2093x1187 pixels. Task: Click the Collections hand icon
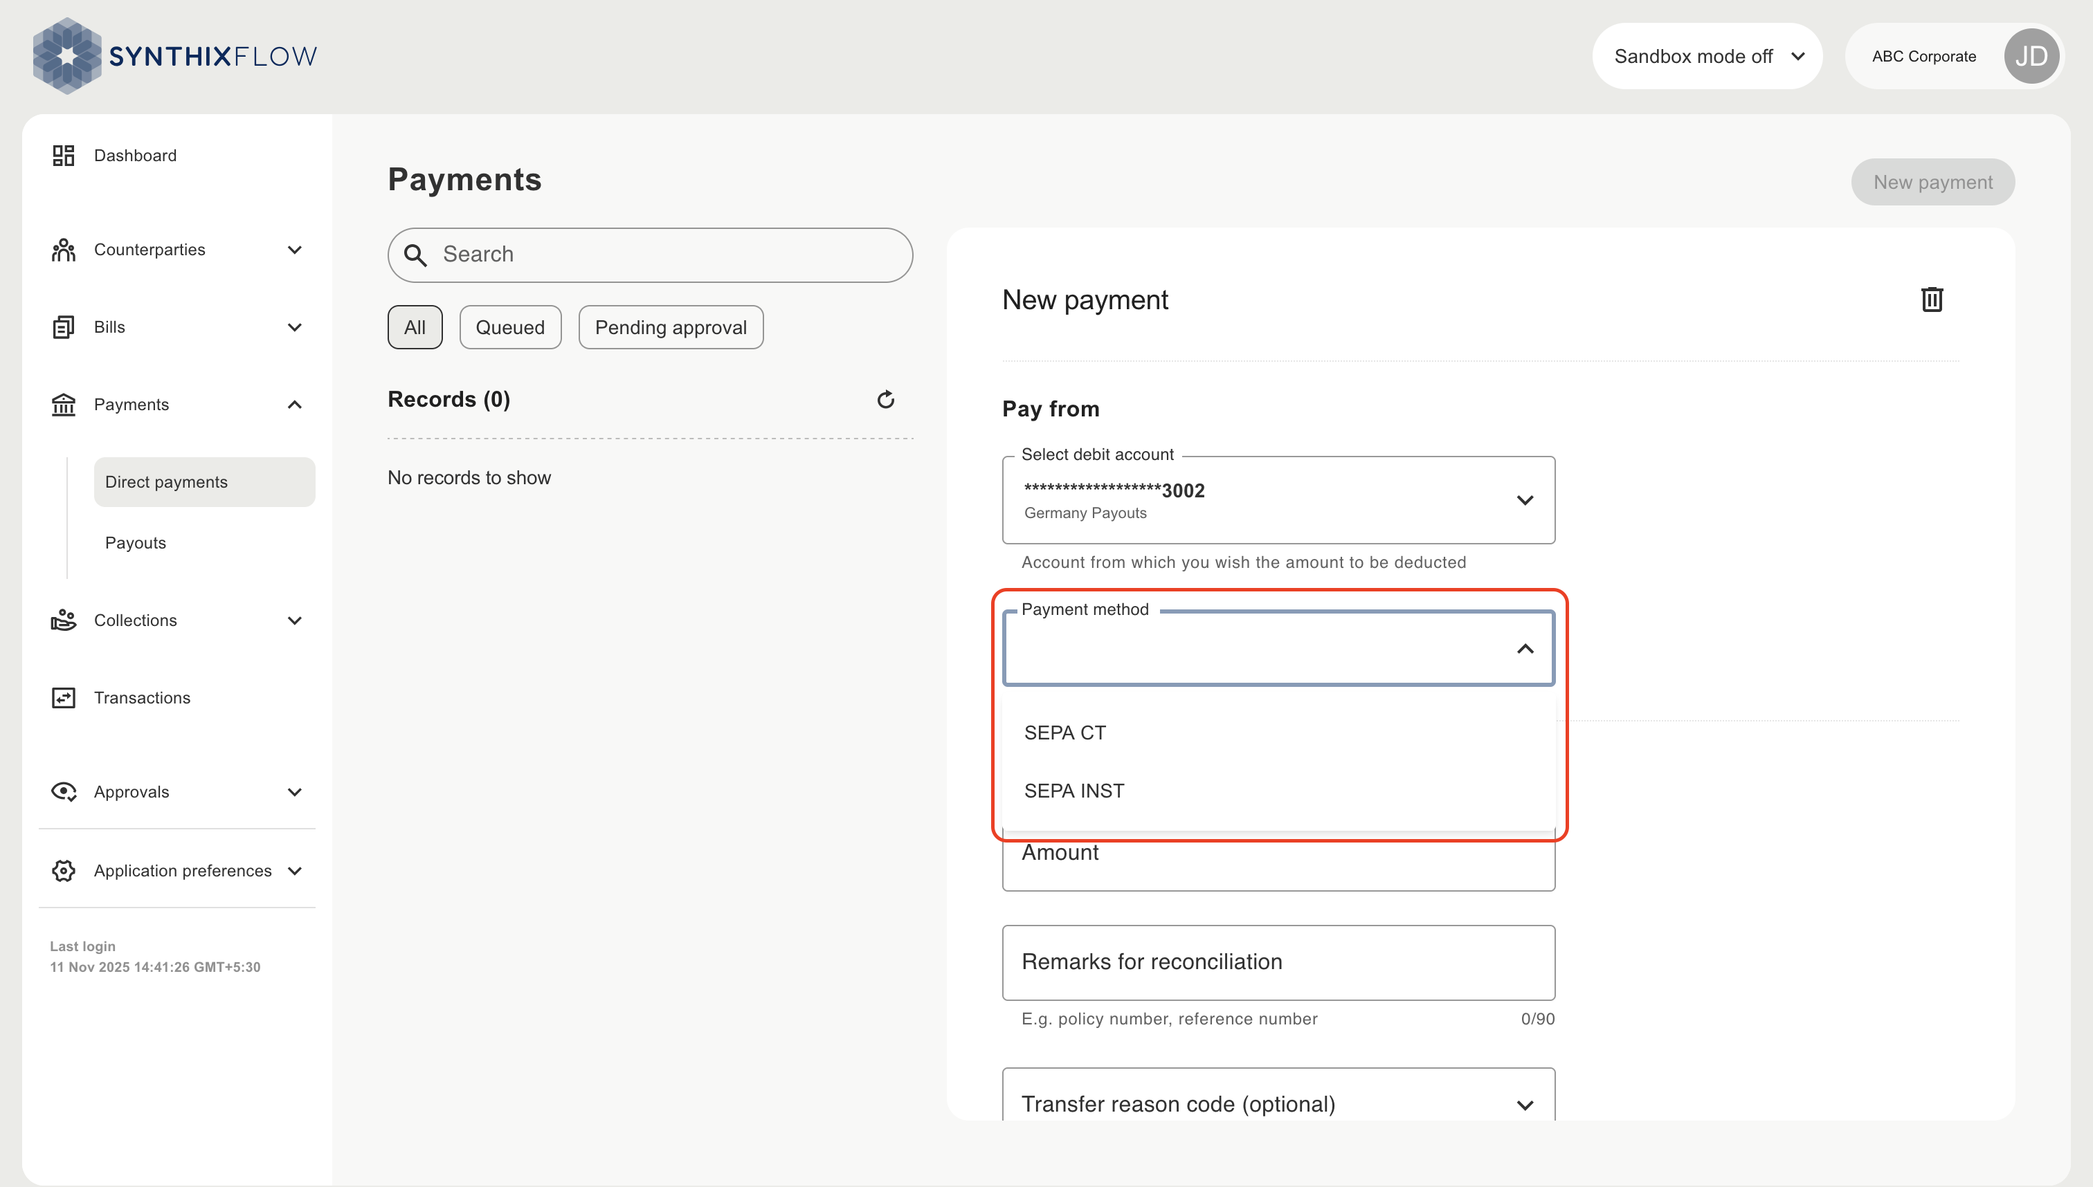pos(64,620)
